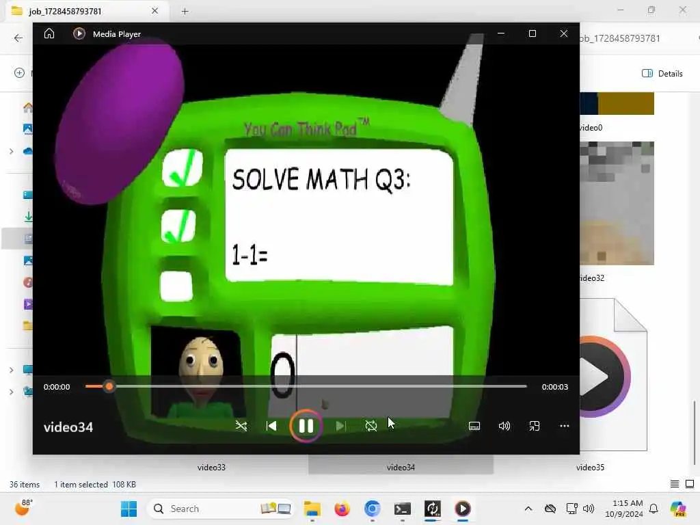
Task: Open Media Player taskbar icon
Action: click(x=463, y=509)
